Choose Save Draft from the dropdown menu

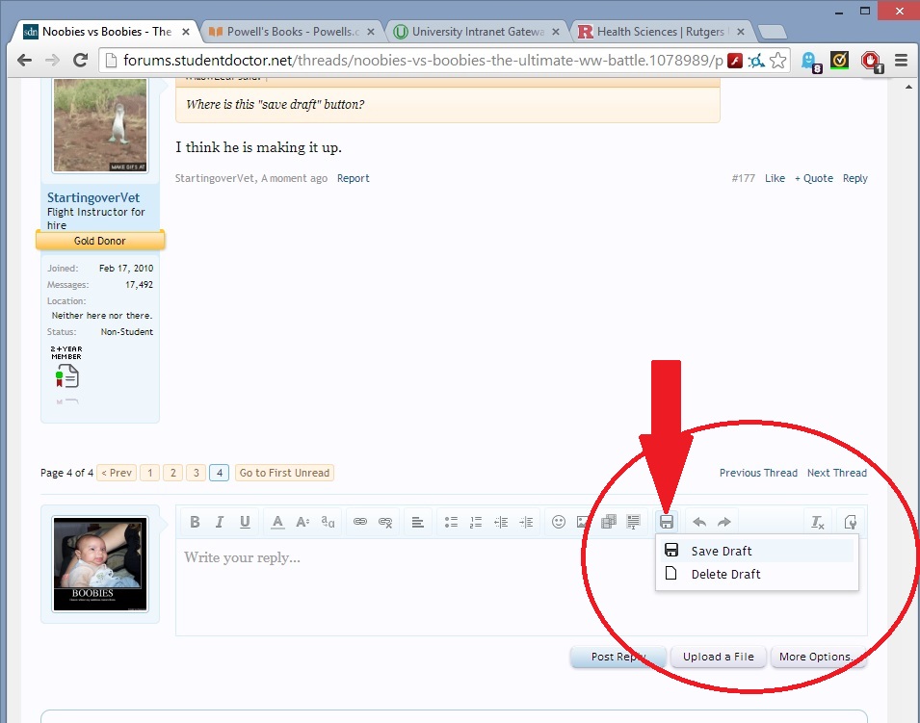(757, 552)
